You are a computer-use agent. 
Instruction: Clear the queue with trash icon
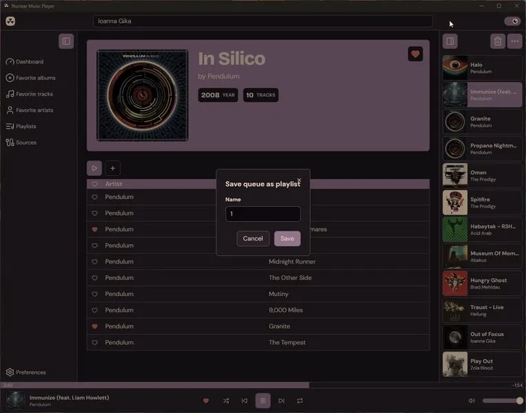pyautogui.click(x=498, y=41)
